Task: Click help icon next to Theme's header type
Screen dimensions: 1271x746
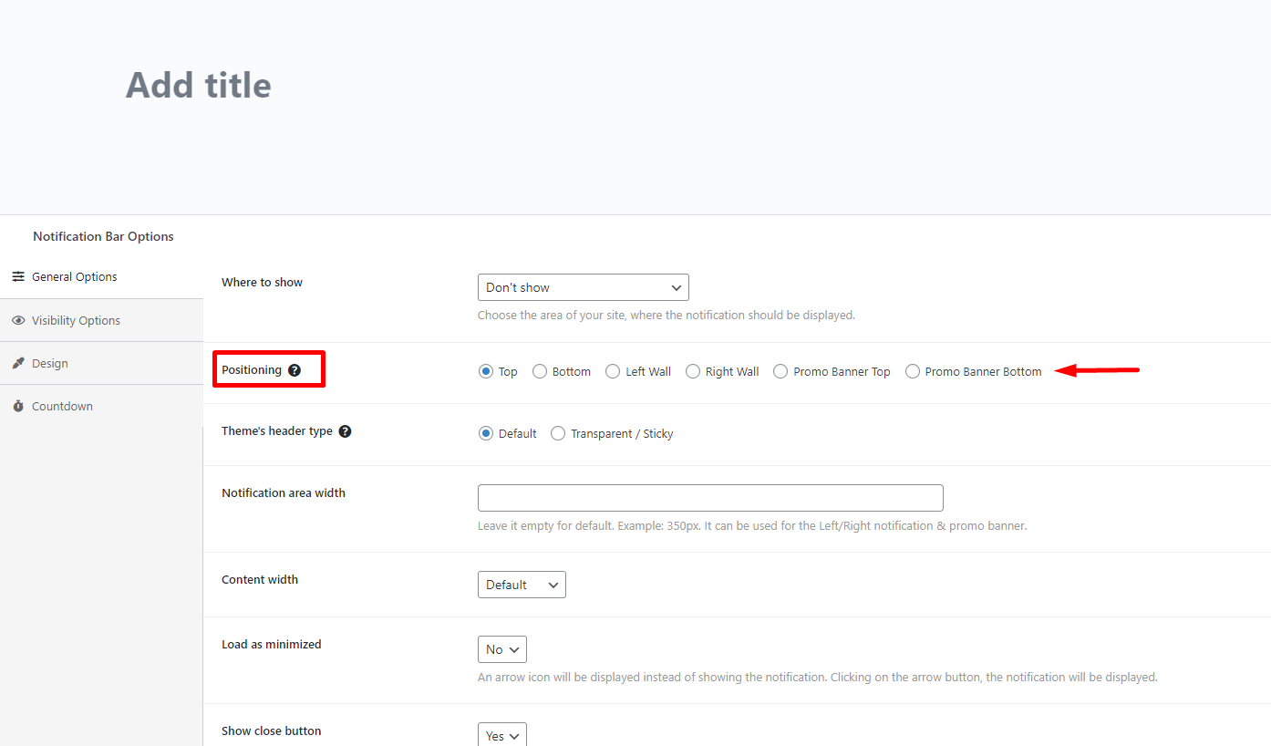Action: [345, 431]
